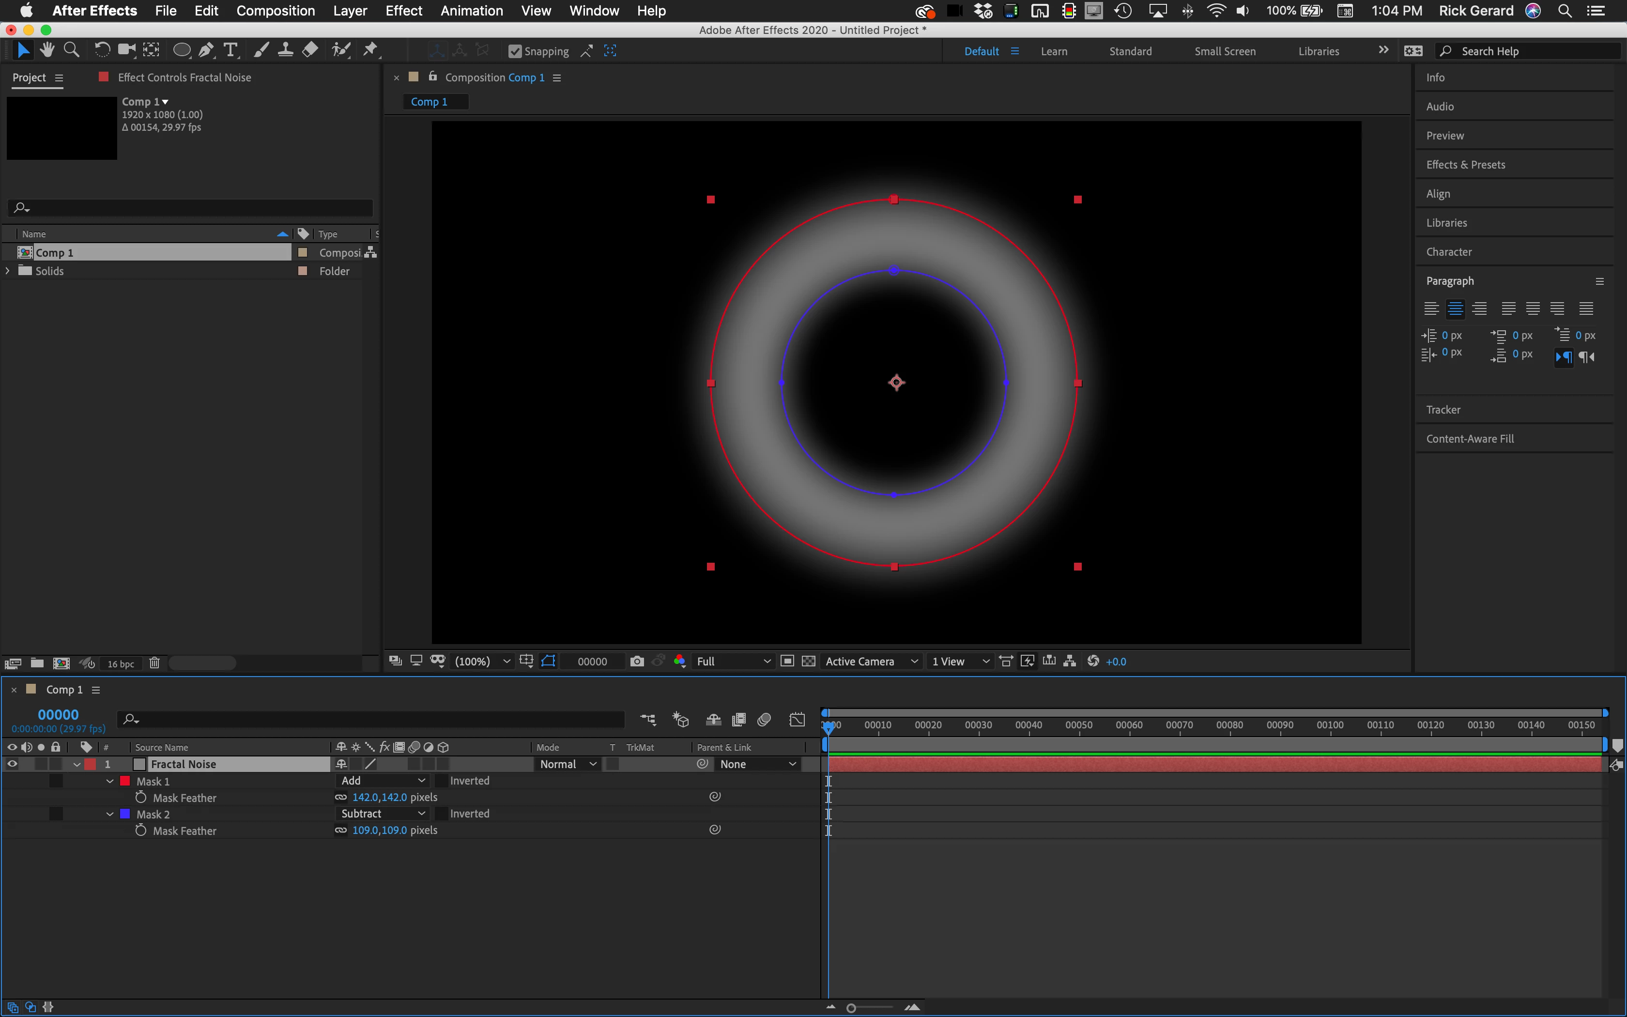1627x1017 pixels.
Task: Switch to Effect Controls Fractal Noise tab
Action: tap(184, 77)
